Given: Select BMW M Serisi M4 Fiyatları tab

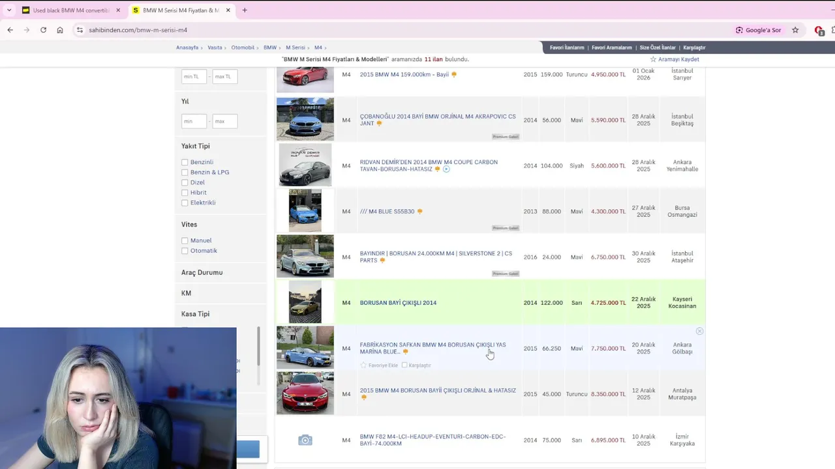Looking at the screenshot, I should pyautogui.click(x=181, y=10).
